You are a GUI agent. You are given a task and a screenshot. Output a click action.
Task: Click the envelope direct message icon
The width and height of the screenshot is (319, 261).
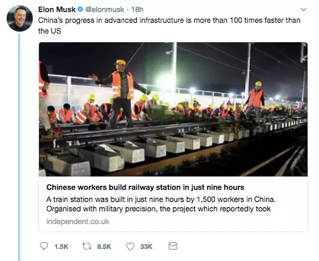tap(173, 246)
